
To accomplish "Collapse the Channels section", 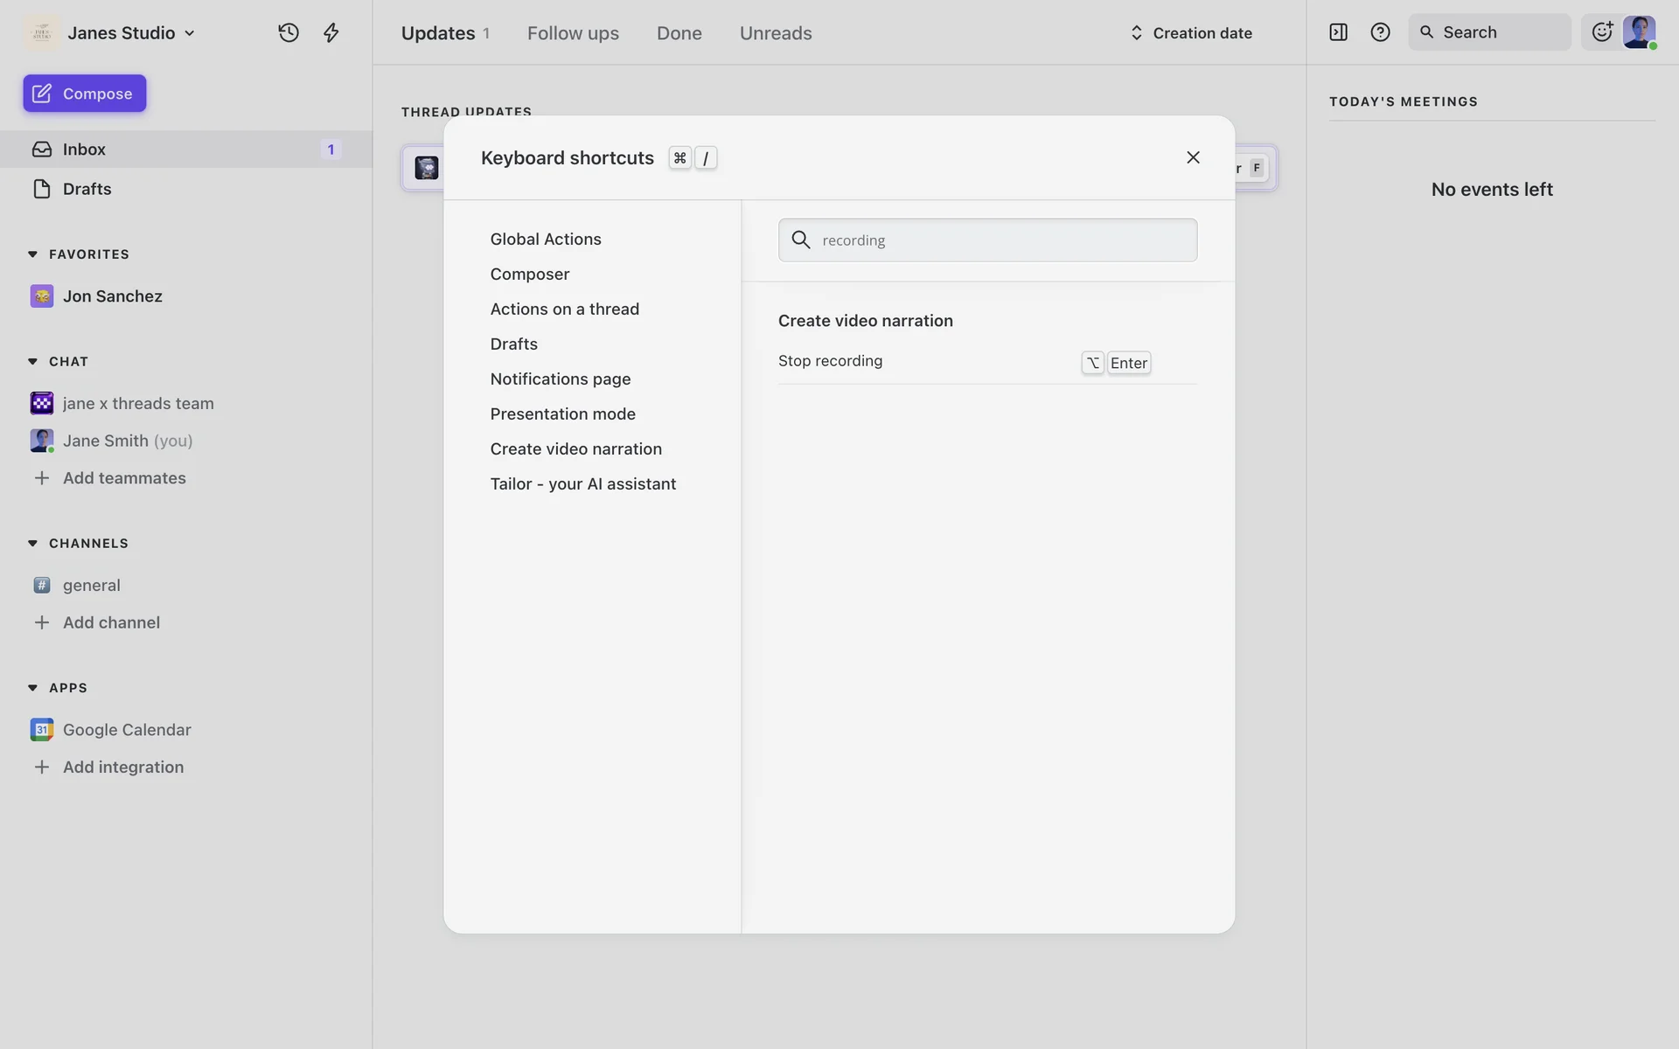I will [32, 543].
